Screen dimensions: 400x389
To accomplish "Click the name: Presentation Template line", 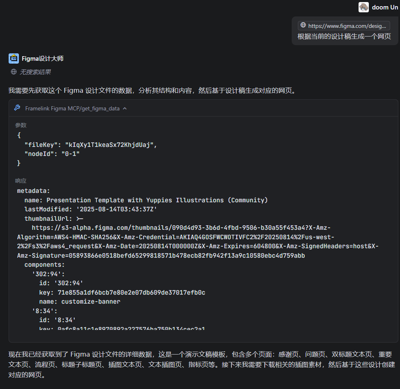I will point(146,200).
